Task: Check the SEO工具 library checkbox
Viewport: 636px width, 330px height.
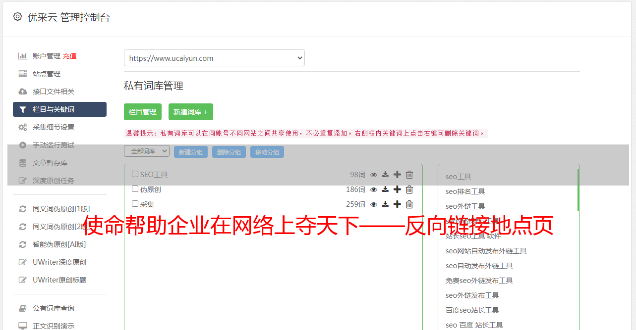Action: tap(135, 174)
